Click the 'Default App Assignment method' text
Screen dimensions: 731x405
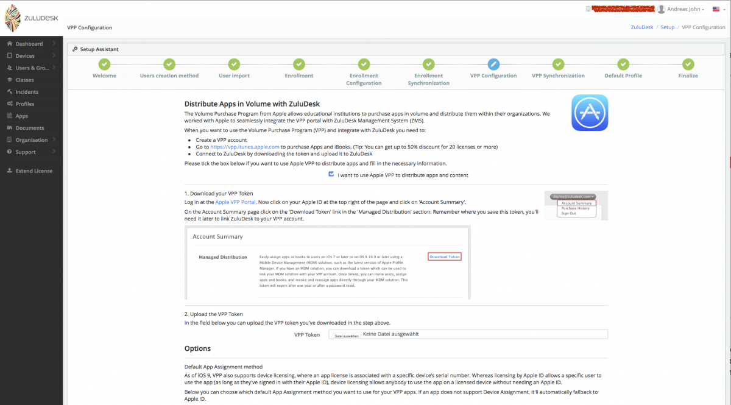point(224,367)
